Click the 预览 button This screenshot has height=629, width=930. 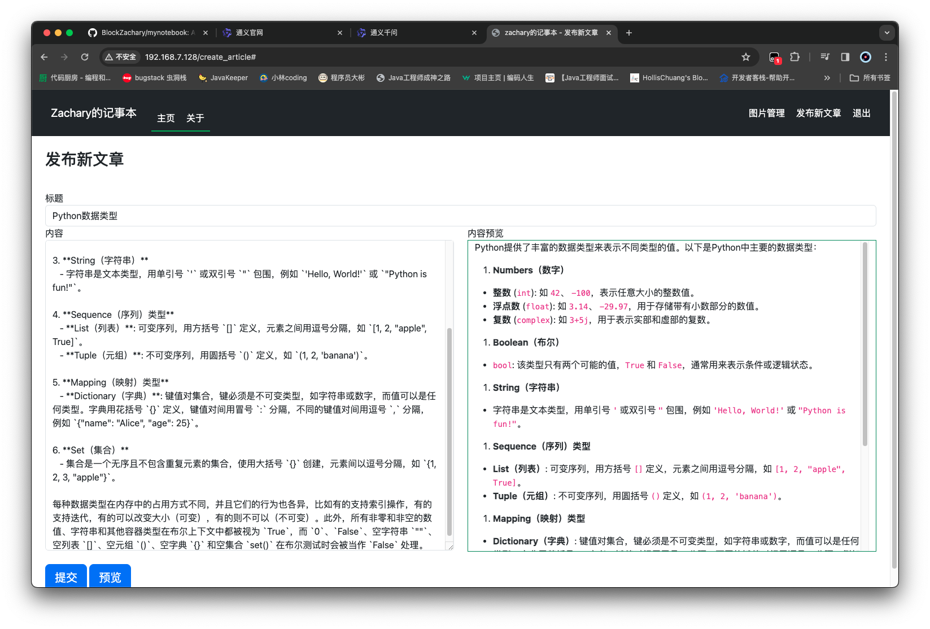(110, 576)
